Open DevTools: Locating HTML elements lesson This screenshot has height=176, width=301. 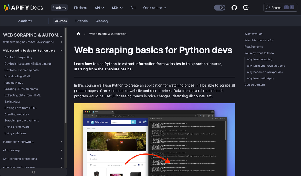pos(28,64)
